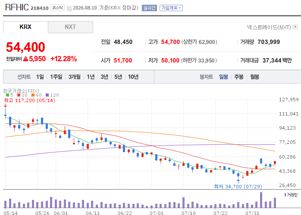Click the upper limit text 상한가 62,900
The image size is (301, 215).
click(199, 42)
